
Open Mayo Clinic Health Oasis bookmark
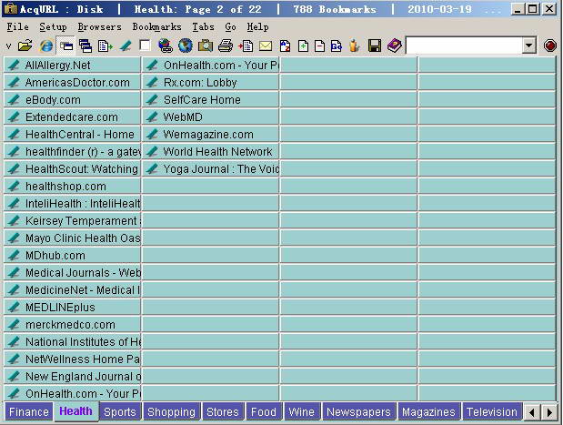coord(72,238)
